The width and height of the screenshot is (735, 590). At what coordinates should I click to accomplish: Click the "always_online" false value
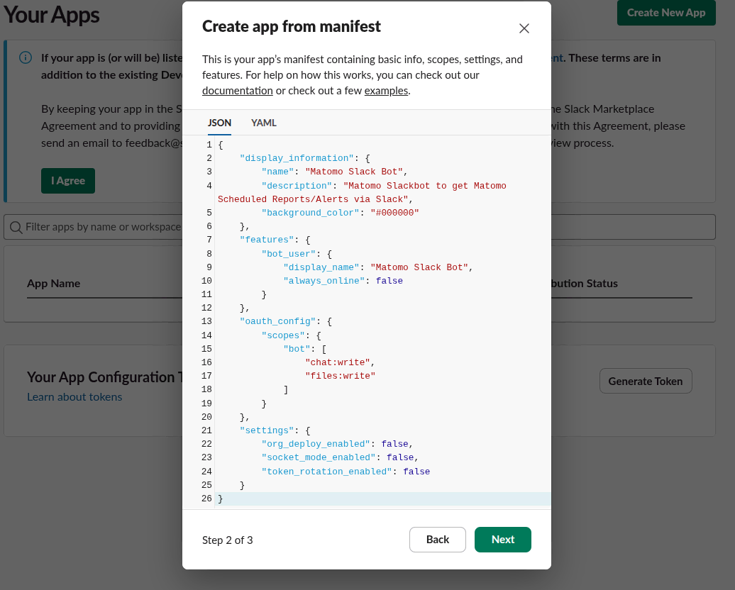[x=389, y=281]
